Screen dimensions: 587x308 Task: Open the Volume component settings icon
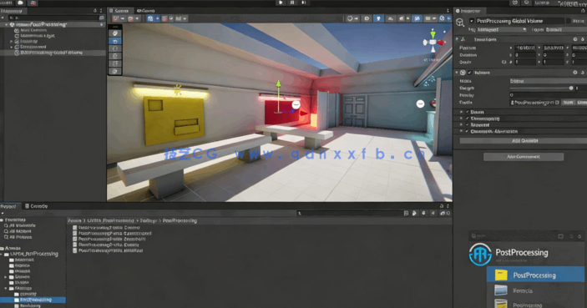point(575,73)
